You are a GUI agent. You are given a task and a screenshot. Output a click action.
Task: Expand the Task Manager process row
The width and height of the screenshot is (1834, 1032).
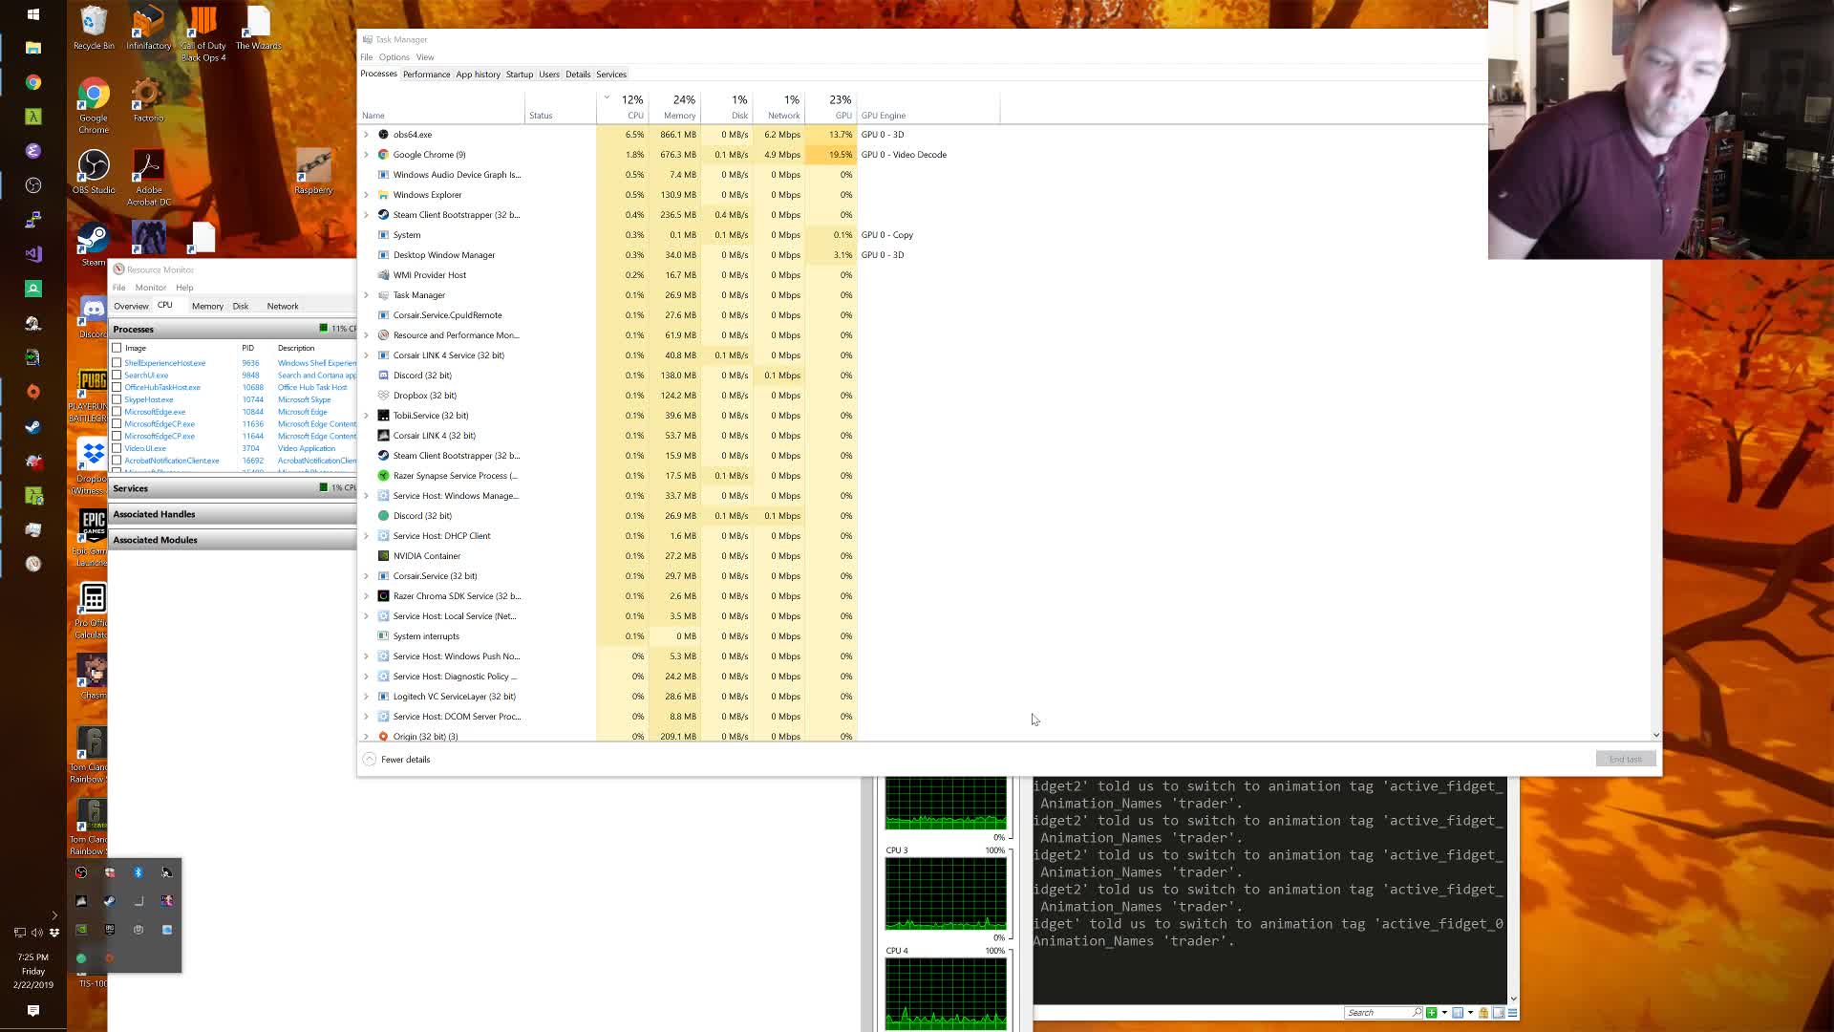pos(366,295)
